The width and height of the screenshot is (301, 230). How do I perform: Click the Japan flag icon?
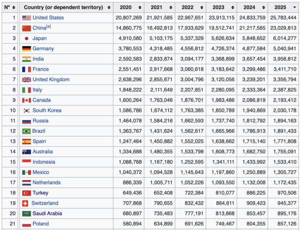[x=26, y=38]
